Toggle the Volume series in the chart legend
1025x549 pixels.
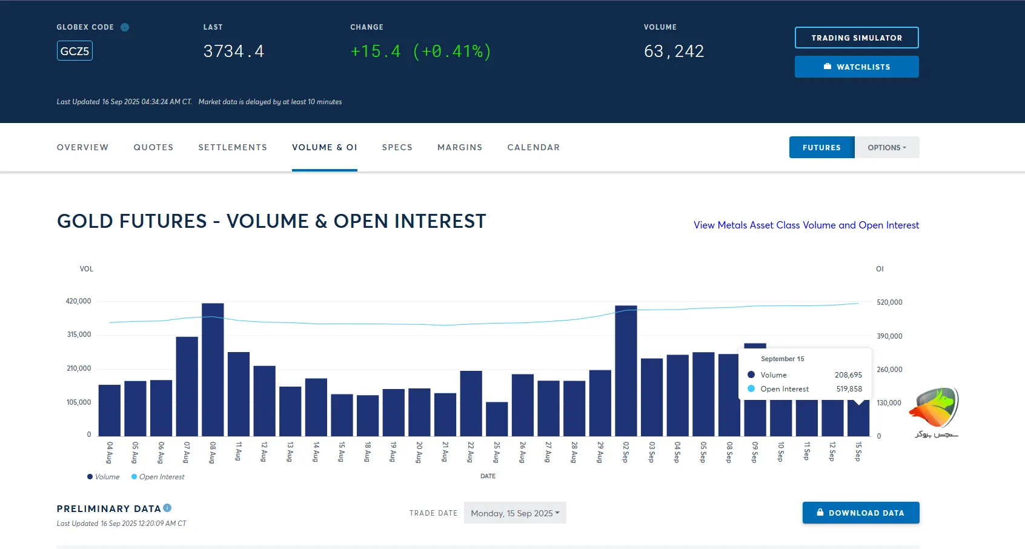click(x=104, y=477)
